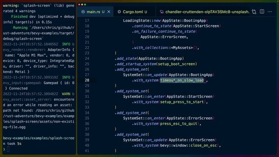Viewport: 279px width, 157px height.
Task: Click the Finished text in terminal
Action: [x=19, y=17]
